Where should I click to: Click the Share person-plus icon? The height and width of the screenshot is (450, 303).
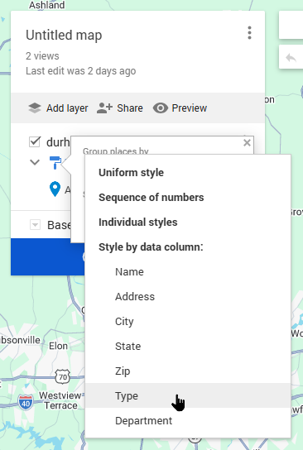click(104, 108)
